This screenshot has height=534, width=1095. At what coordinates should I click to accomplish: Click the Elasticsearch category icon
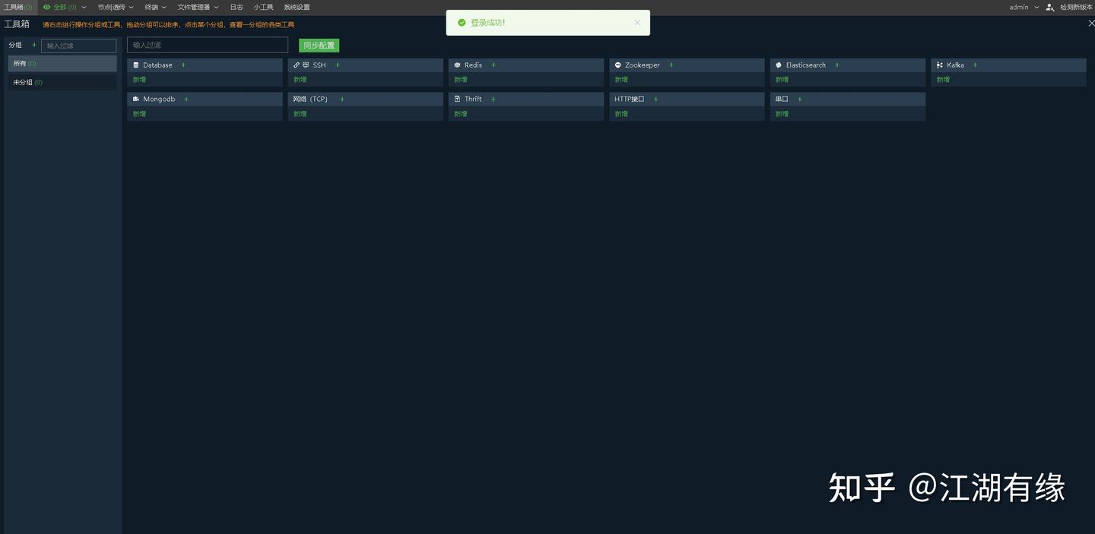(777, 65)
